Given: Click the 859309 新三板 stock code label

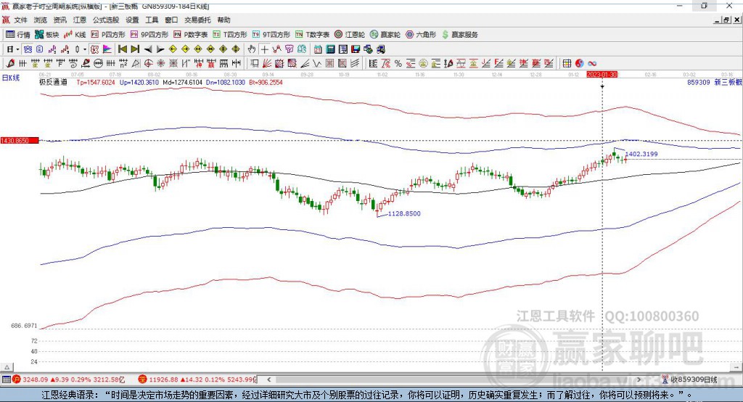Looking at the screenshot, I should [x=715, y=83].
